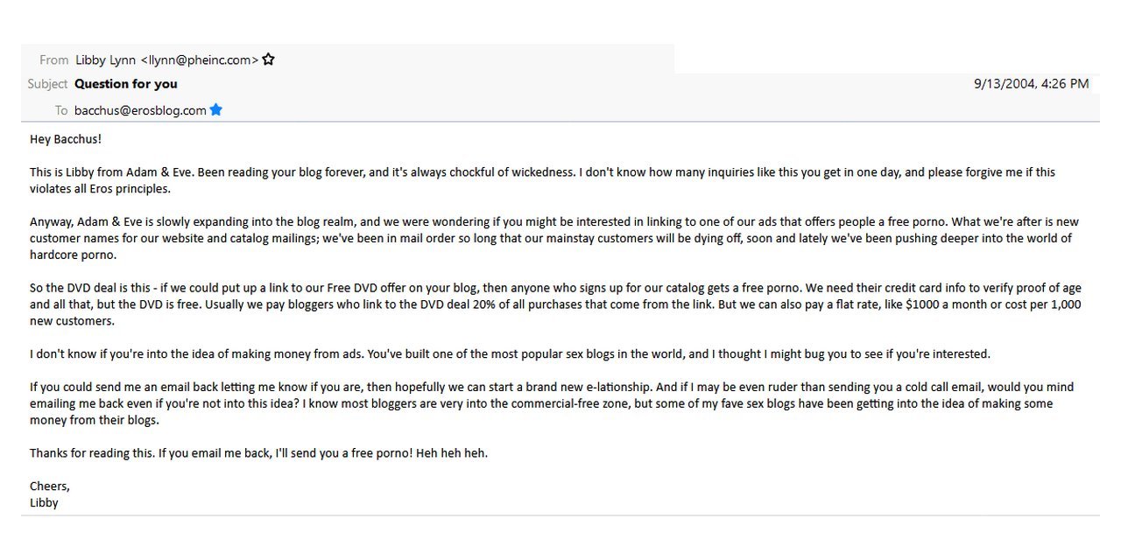Click paragraph starting "If you could send me an email"
This screenshot has height=560, width=1121.
pos(552,403)
